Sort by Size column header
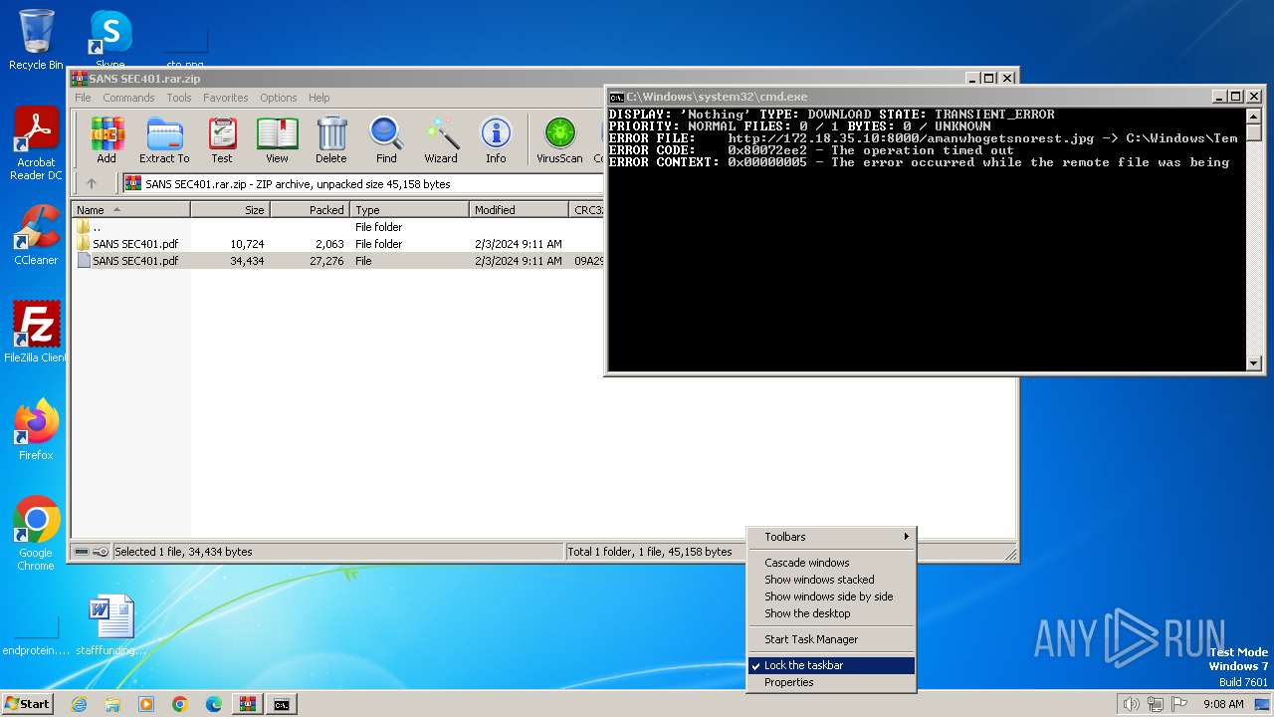This screenshot has height=717, width=1274. click(x=230, y=210)
